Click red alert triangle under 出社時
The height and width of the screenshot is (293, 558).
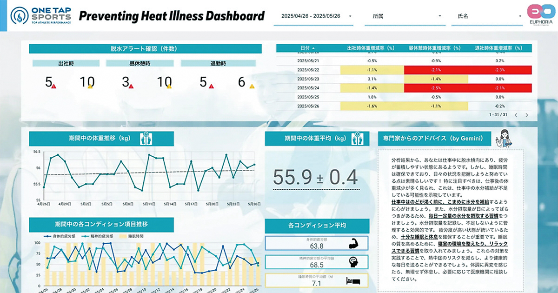click(x=54, y=86)
